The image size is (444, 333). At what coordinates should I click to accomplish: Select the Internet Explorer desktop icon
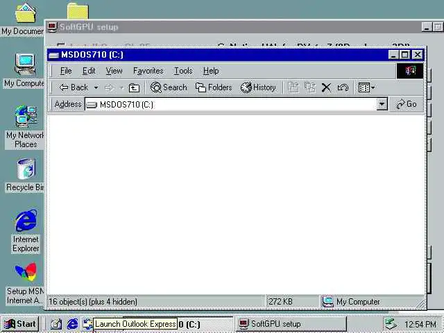coord(26,231)
